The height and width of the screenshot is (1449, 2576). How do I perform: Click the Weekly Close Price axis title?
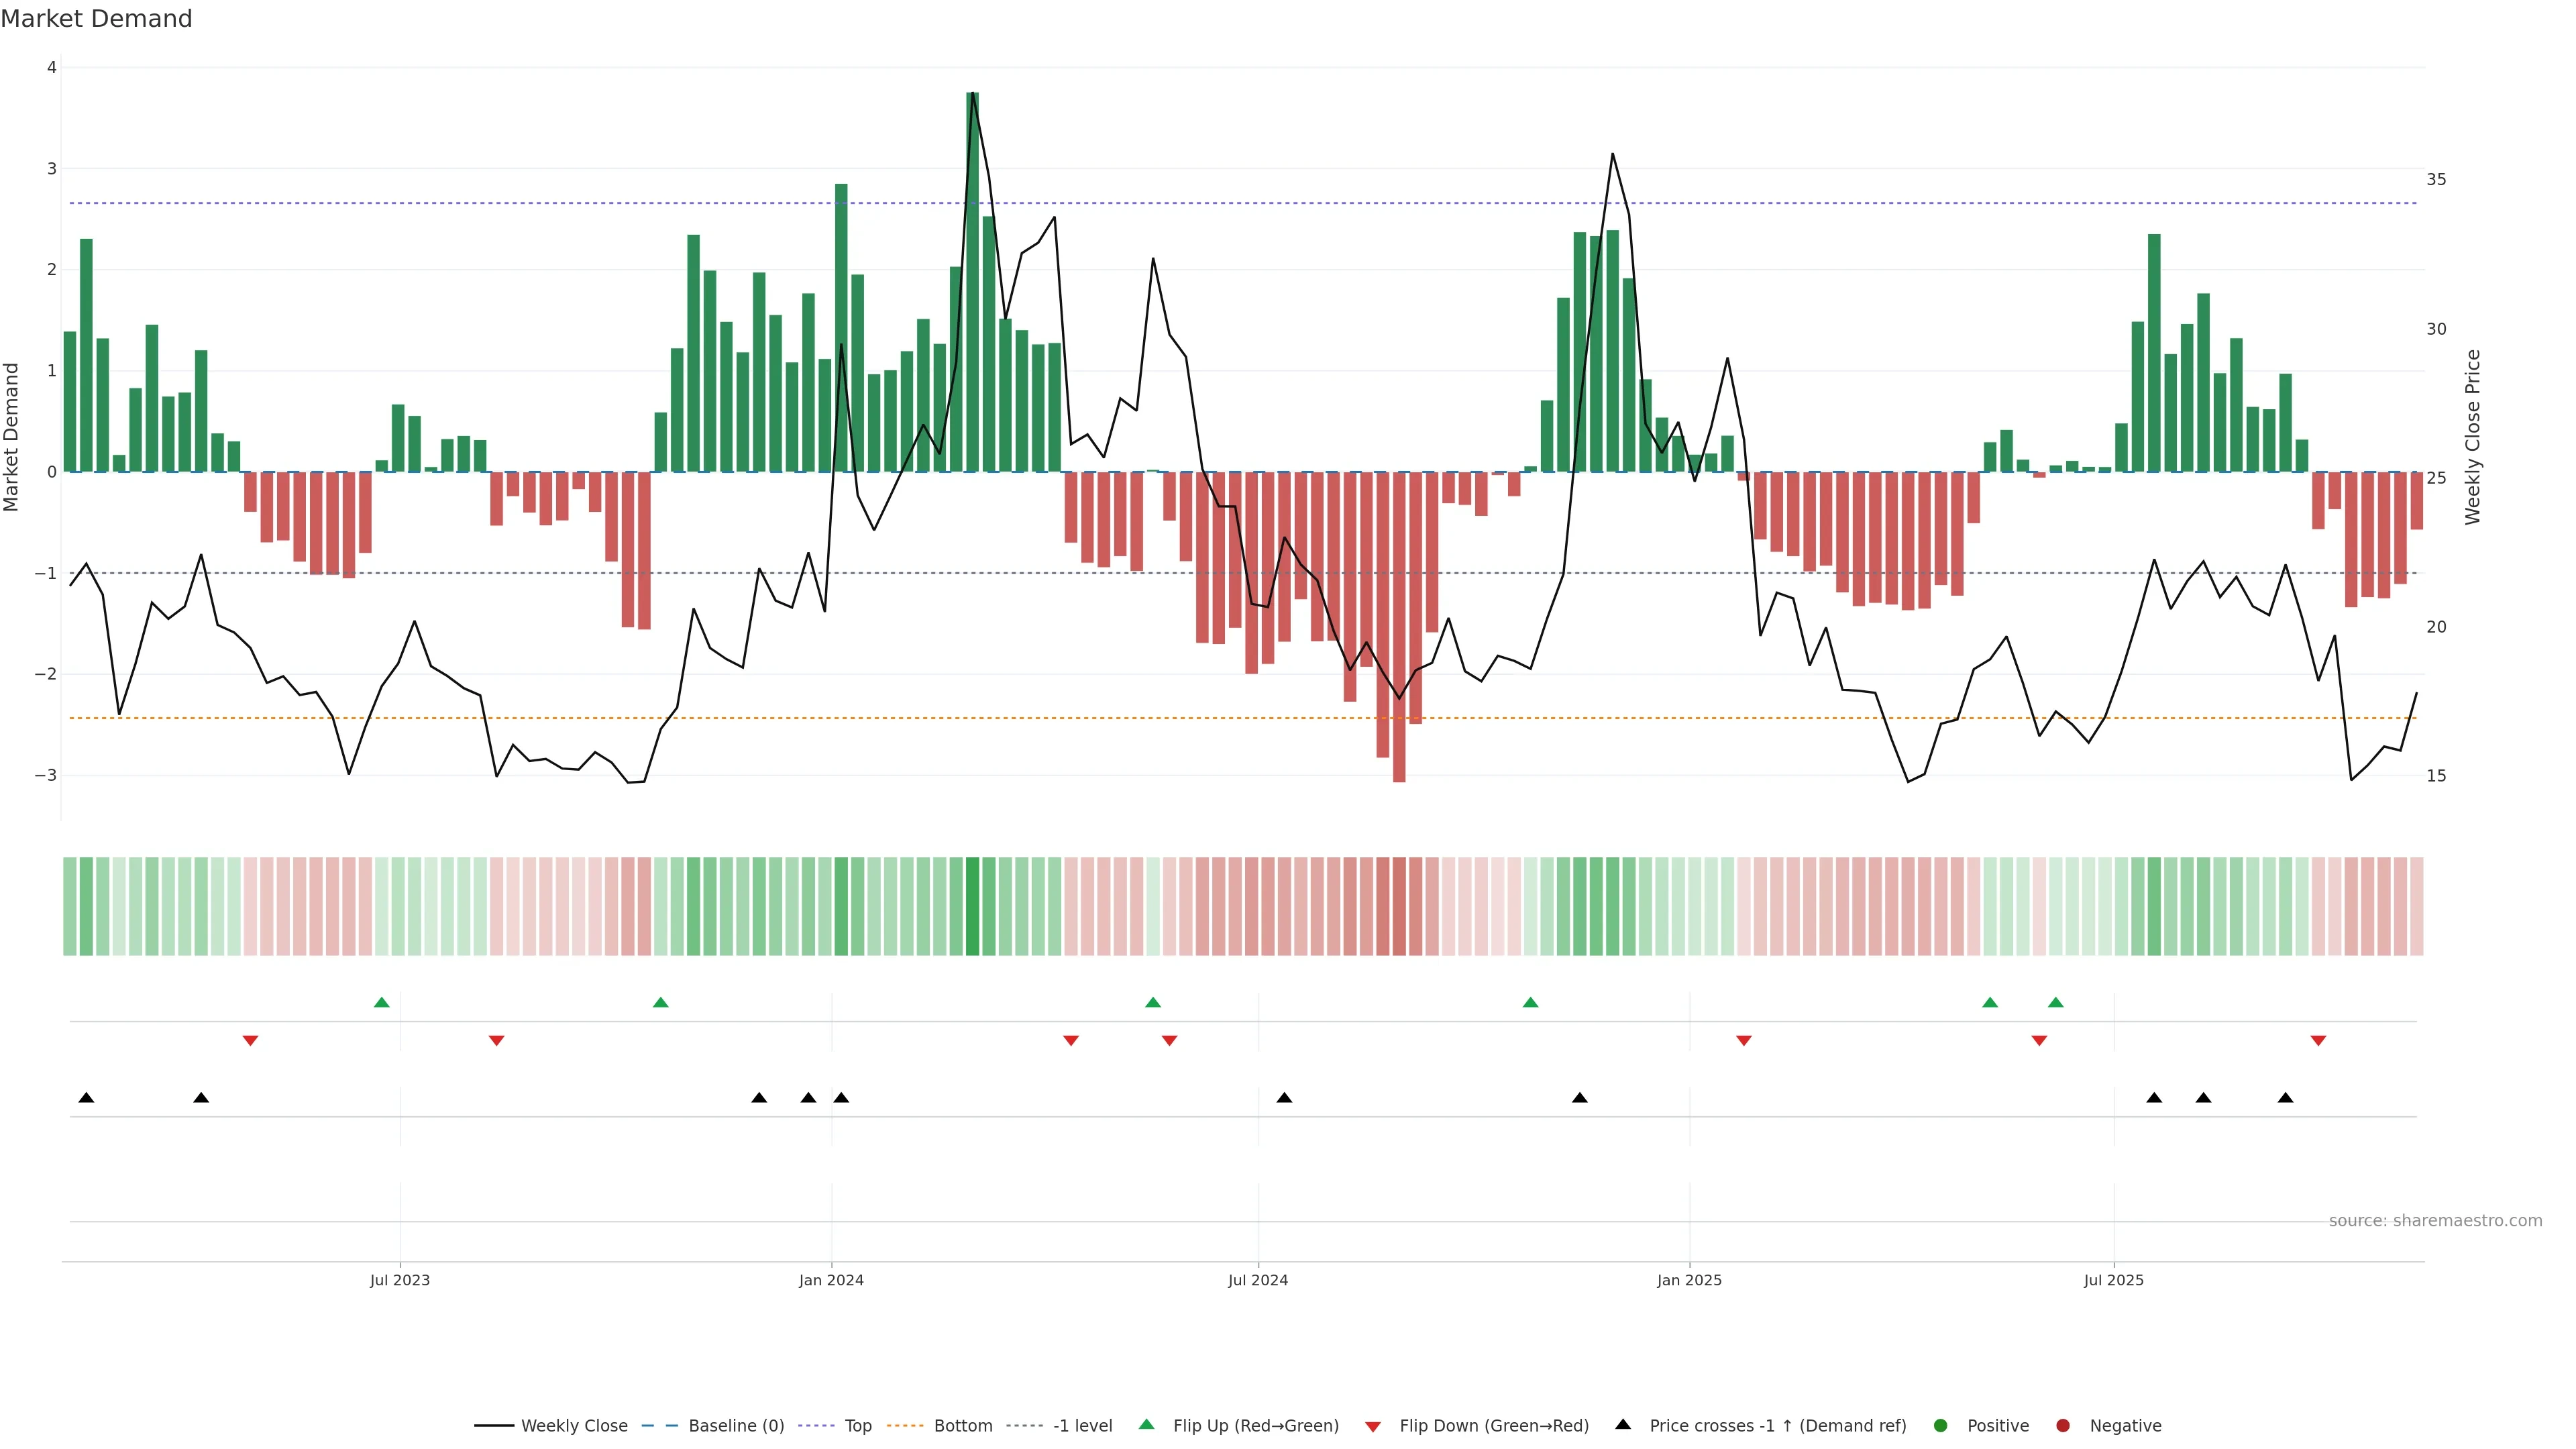click(2473, 437)
